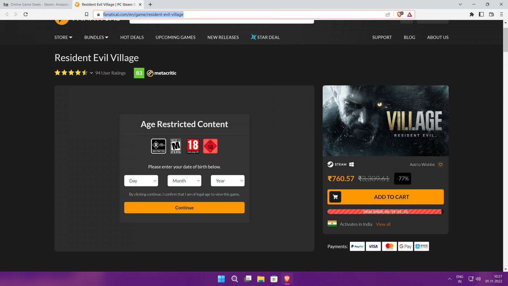Open the Windows Start button
Image resolution: width=508 pixels, height=286 pixels.
click(x=221, y=279)
